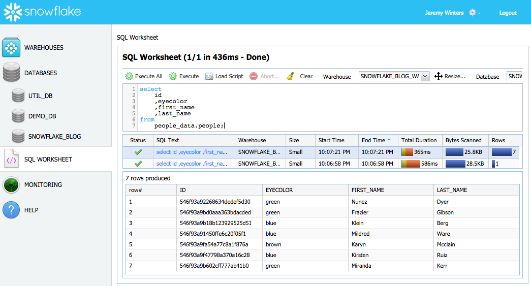The width and height of the screenshot is (531, 286).
Task: Open the Monitoring radar icon
Action: pos(11,185)
